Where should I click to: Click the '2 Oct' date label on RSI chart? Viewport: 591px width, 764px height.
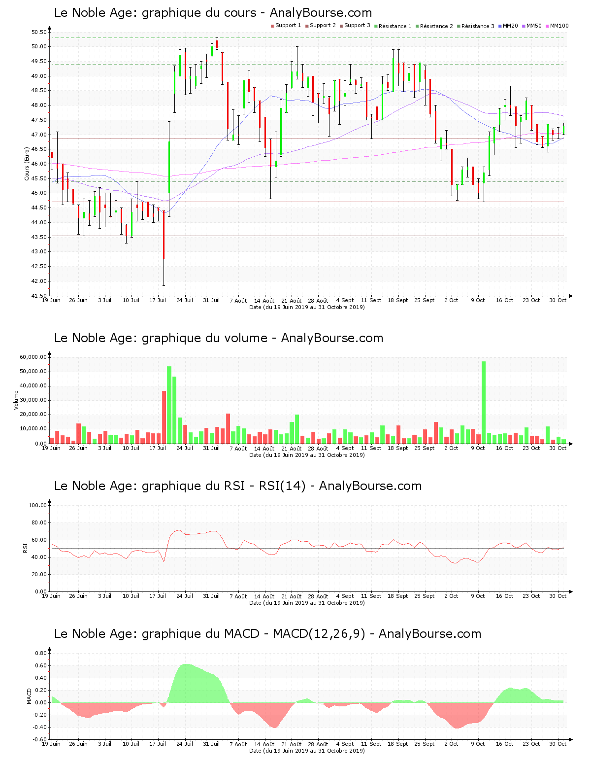point(451,596)
